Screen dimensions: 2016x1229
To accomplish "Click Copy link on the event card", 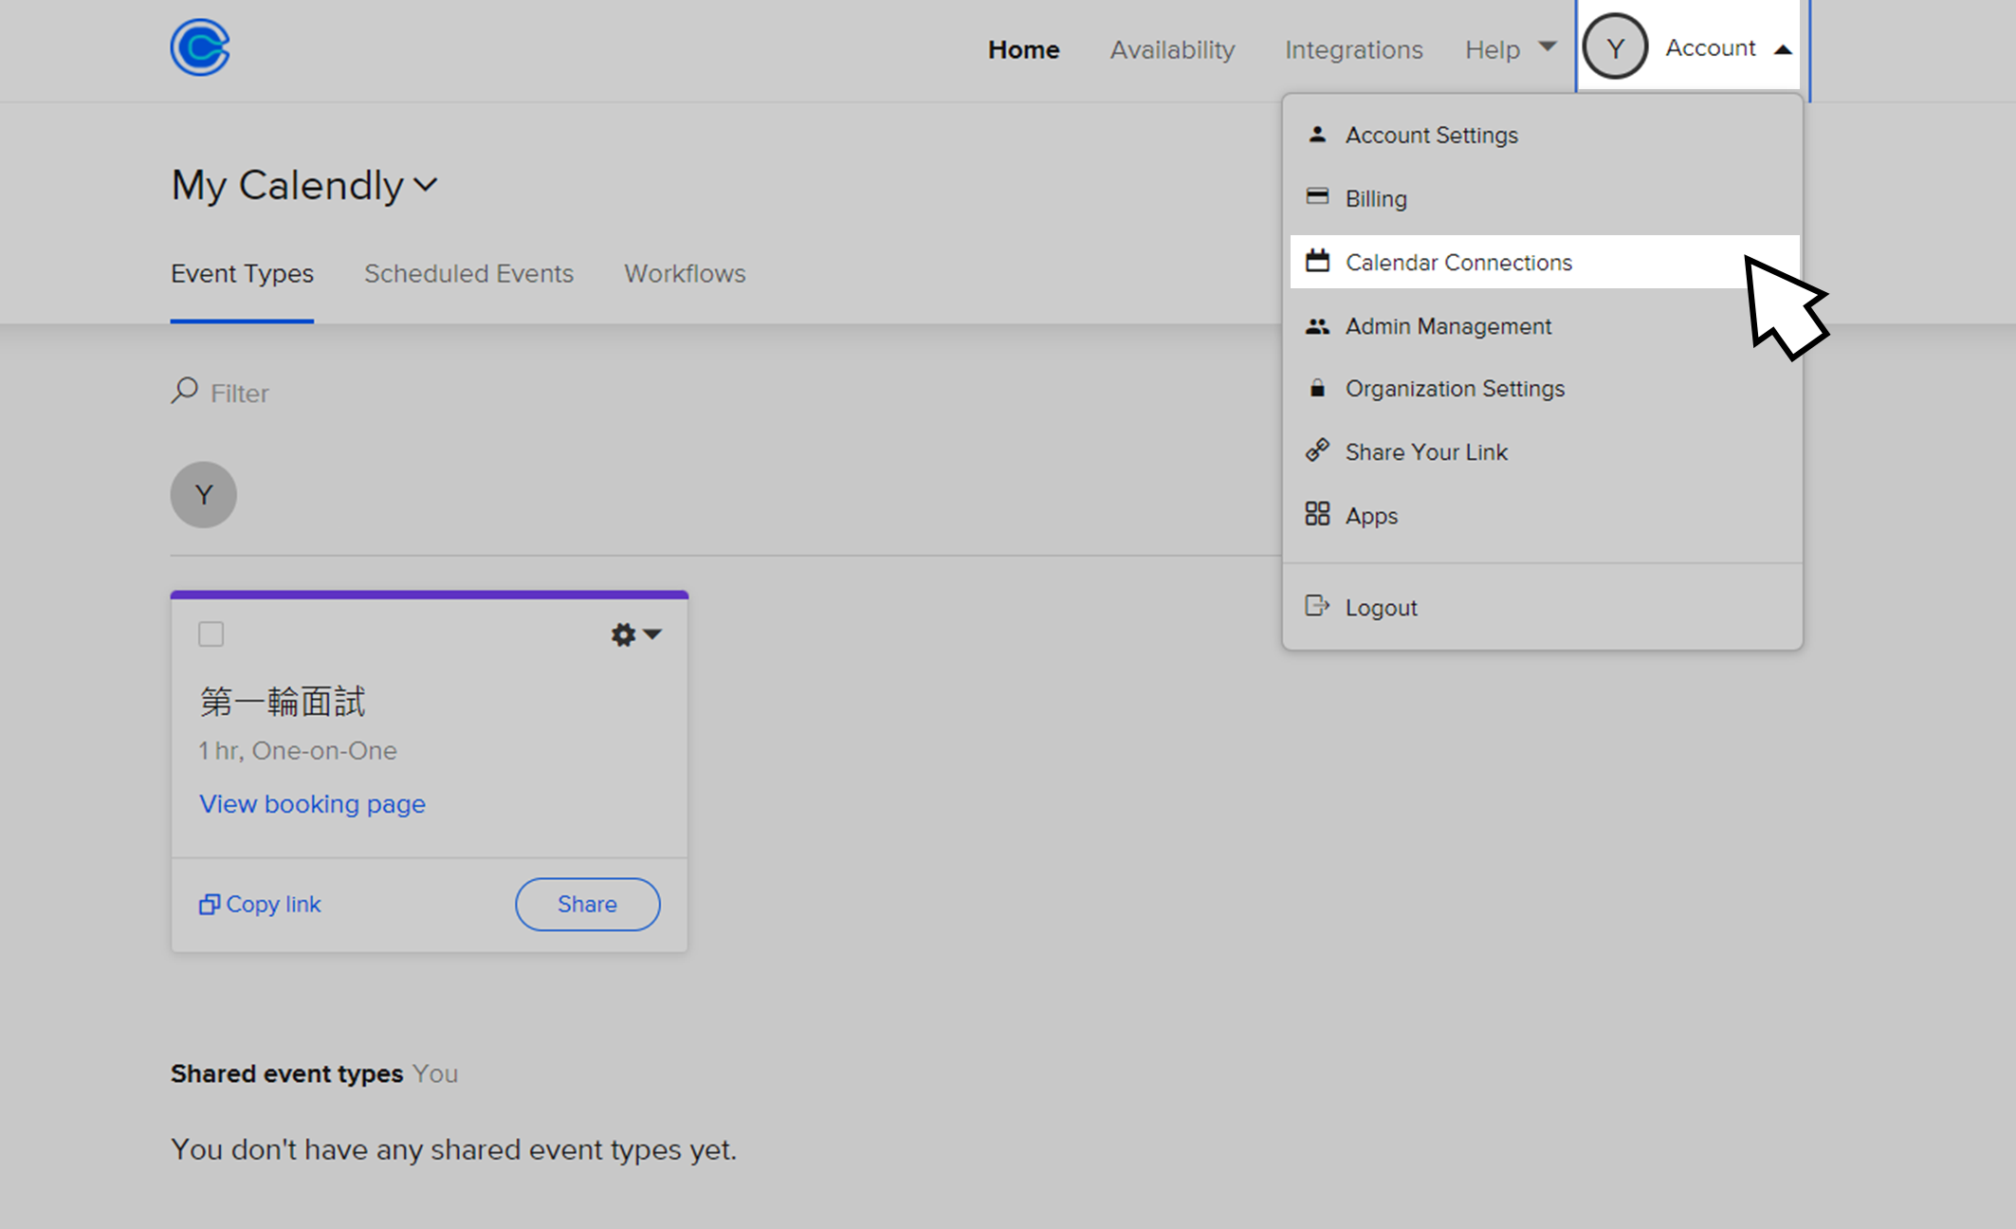I will [260, 905].
